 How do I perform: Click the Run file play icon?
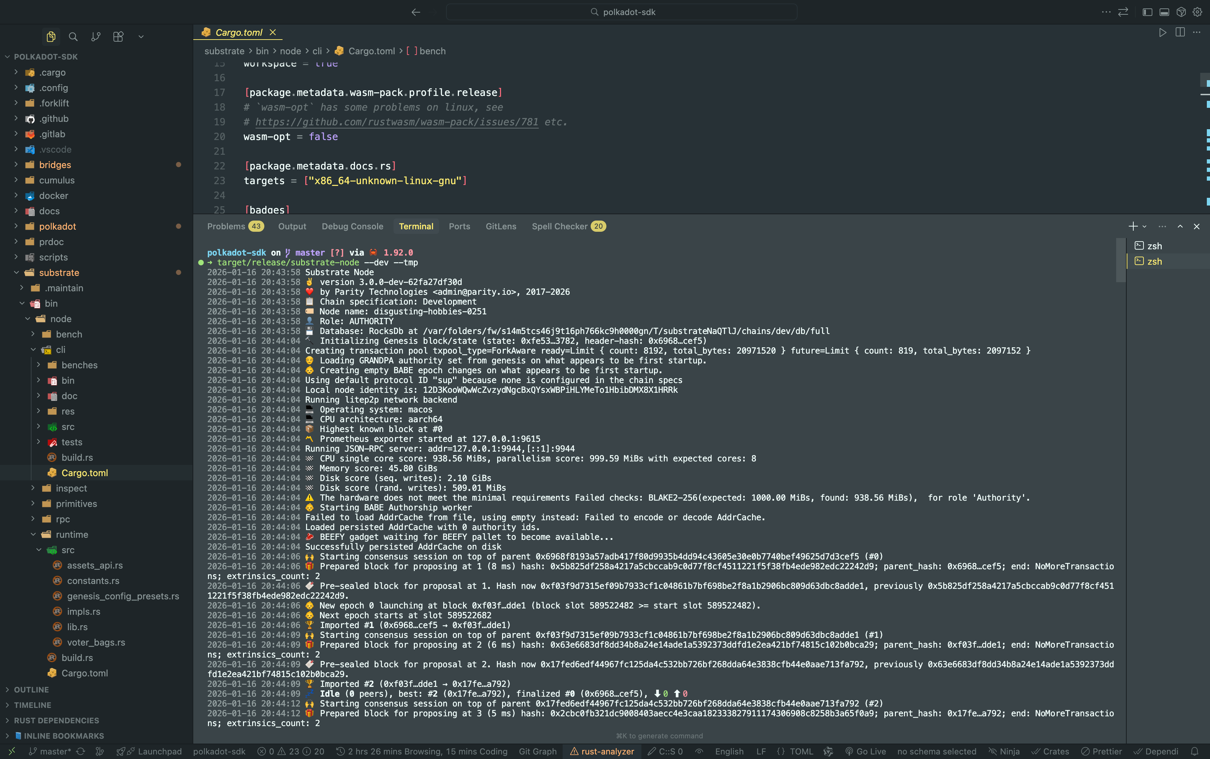[x=1162, y=33]
